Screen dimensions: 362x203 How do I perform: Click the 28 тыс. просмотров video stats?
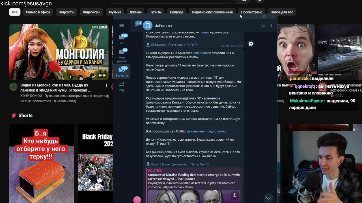coord(36,101)
